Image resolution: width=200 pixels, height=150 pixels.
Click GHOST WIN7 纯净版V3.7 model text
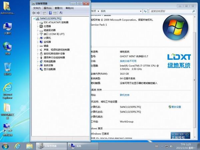(x=134, y=56)
